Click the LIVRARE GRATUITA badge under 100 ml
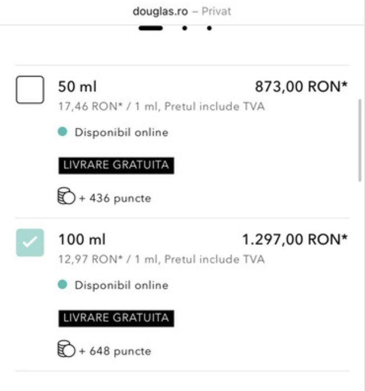Viewport: 365px width, 391px height. [116, 318]
